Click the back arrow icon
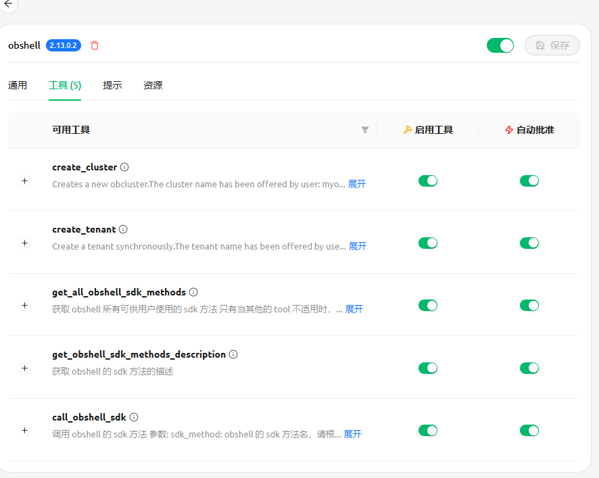The width and height of the screenshot is (599, 478). tap(7, 3)
